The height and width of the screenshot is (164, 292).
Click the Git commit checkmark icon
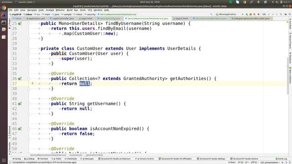(273, 14)
